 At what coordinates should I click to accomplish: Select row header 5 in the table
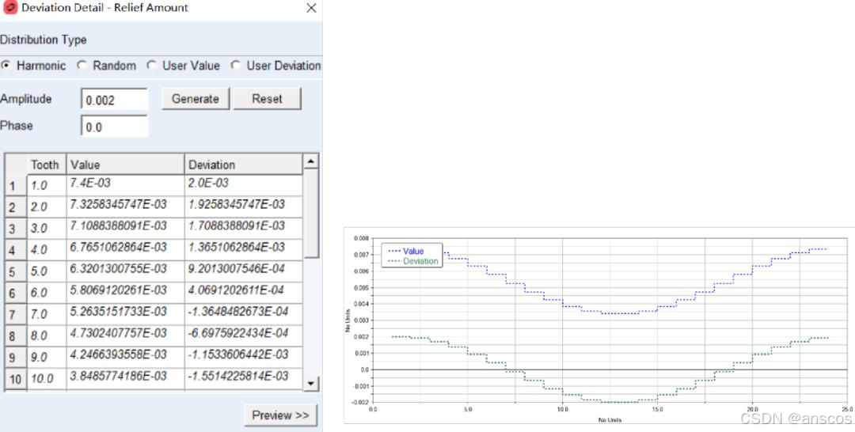[x=15, y=271]
